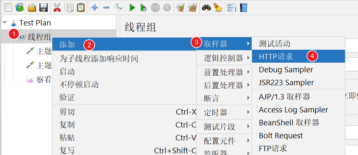This screenshot has width=358, height=155.
Task: Click the Shutdown cross circle icon
Action: (167, 8)
